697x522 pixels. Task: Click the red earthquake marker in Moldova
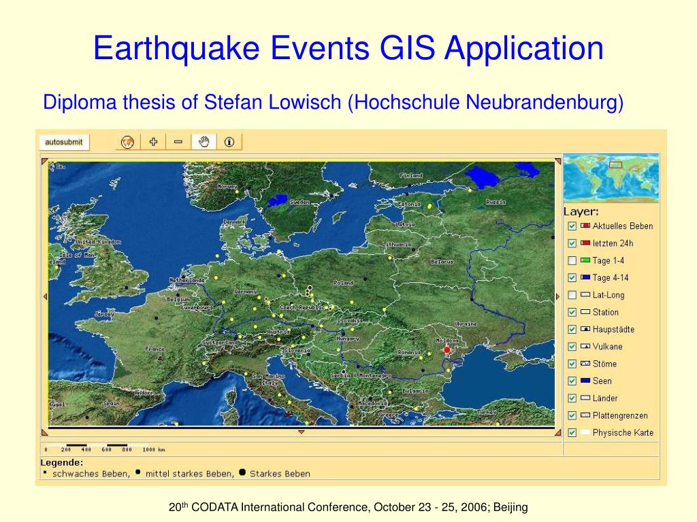pos(447,350)
